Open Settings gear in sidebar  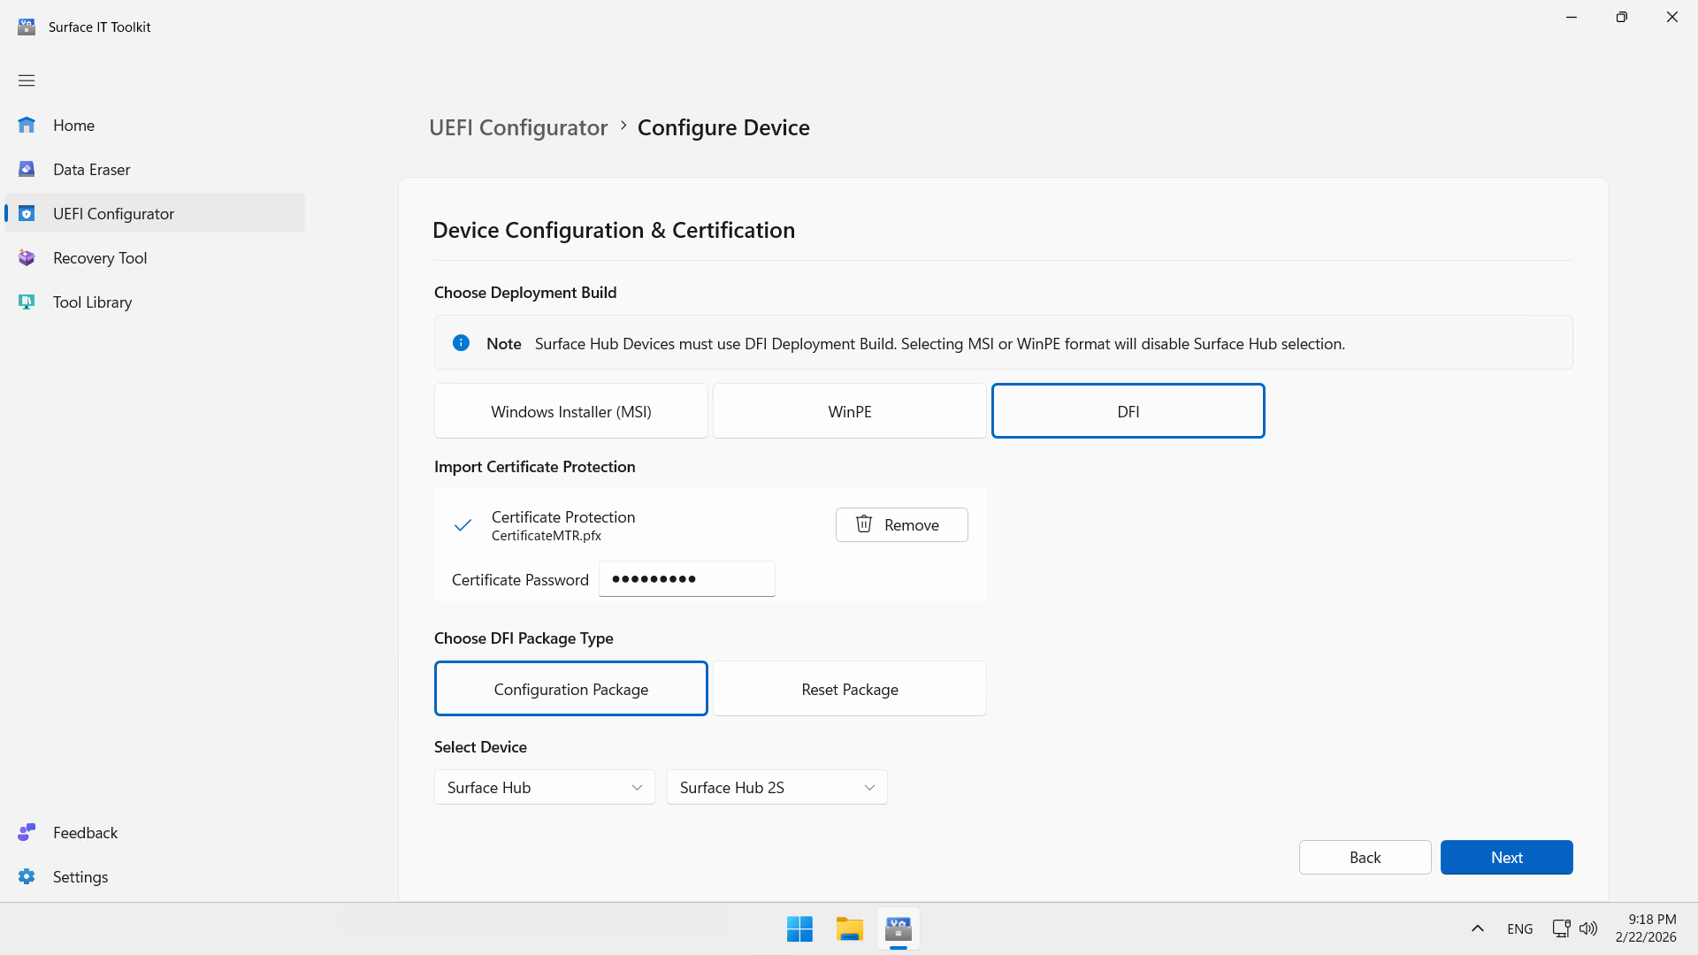click(27, 877)
